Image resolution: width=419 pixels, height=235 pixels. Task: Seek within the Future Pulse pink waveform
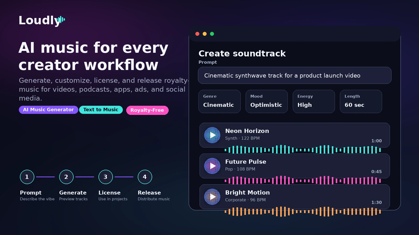pyautogui.click(x=303, y=180)
